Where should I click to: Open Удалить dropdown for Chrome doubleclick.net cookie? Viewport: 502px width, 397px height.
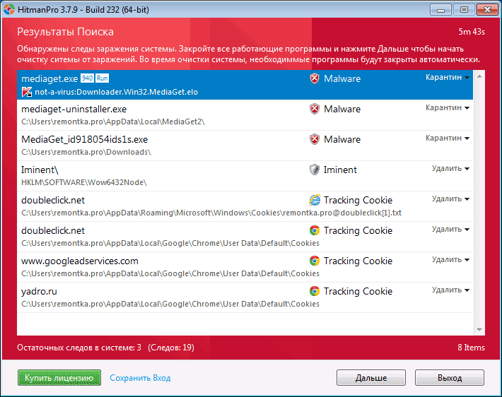coord(450,230)
